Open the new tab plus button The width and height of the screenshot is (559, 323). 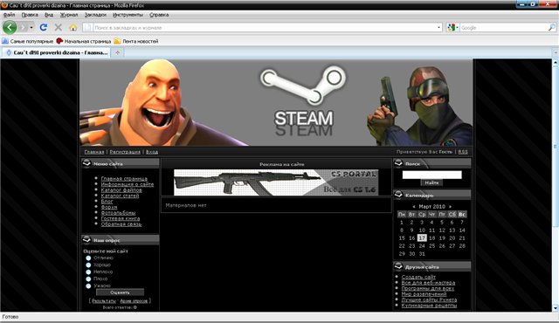point(117,52)
